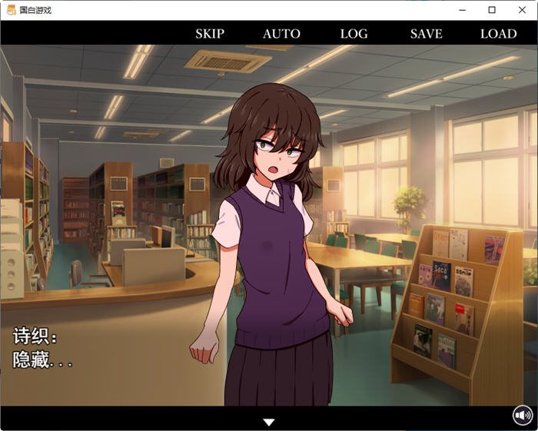538x431 pixels.
Task: Open the LOAD game screen
Action: (x=498, y=34)
